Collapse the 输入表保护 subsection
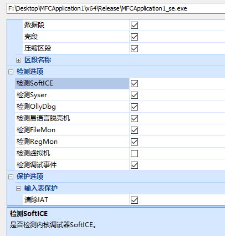Viewport: 225px width, 236px height. [18, 188]
